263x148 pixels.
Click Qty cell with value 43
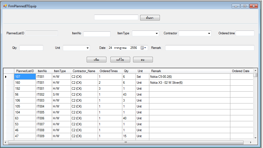pos(129,95)
